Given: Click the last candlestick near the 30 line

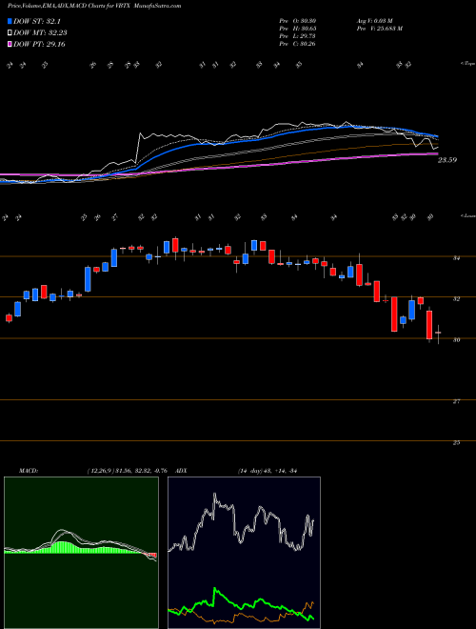Looking at the screenshot, I should click(438, 333).
